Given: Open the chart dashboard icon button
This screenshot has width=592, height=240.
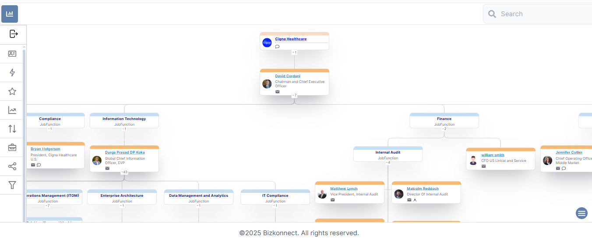Looking at the screenshot, I should click(x=10, y=14).
